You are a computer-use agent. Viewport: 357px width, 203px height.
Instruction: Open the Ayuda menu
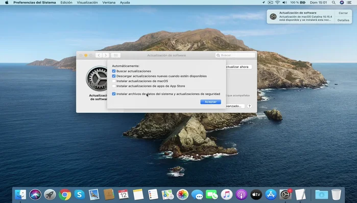125,3
